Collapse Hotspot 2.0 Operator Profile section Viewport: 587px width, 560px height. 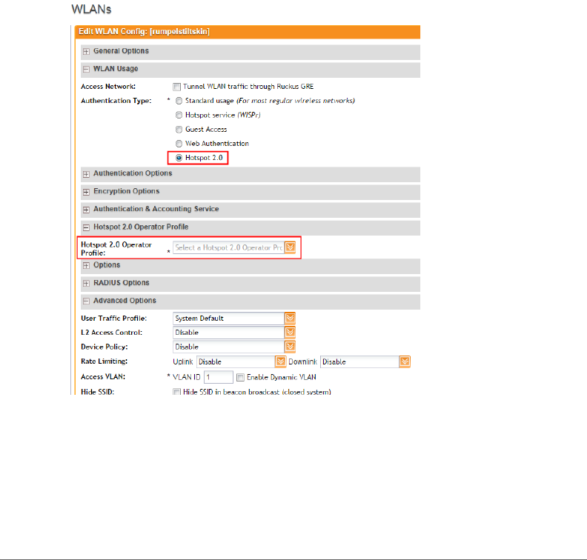(x=86, y=227)
